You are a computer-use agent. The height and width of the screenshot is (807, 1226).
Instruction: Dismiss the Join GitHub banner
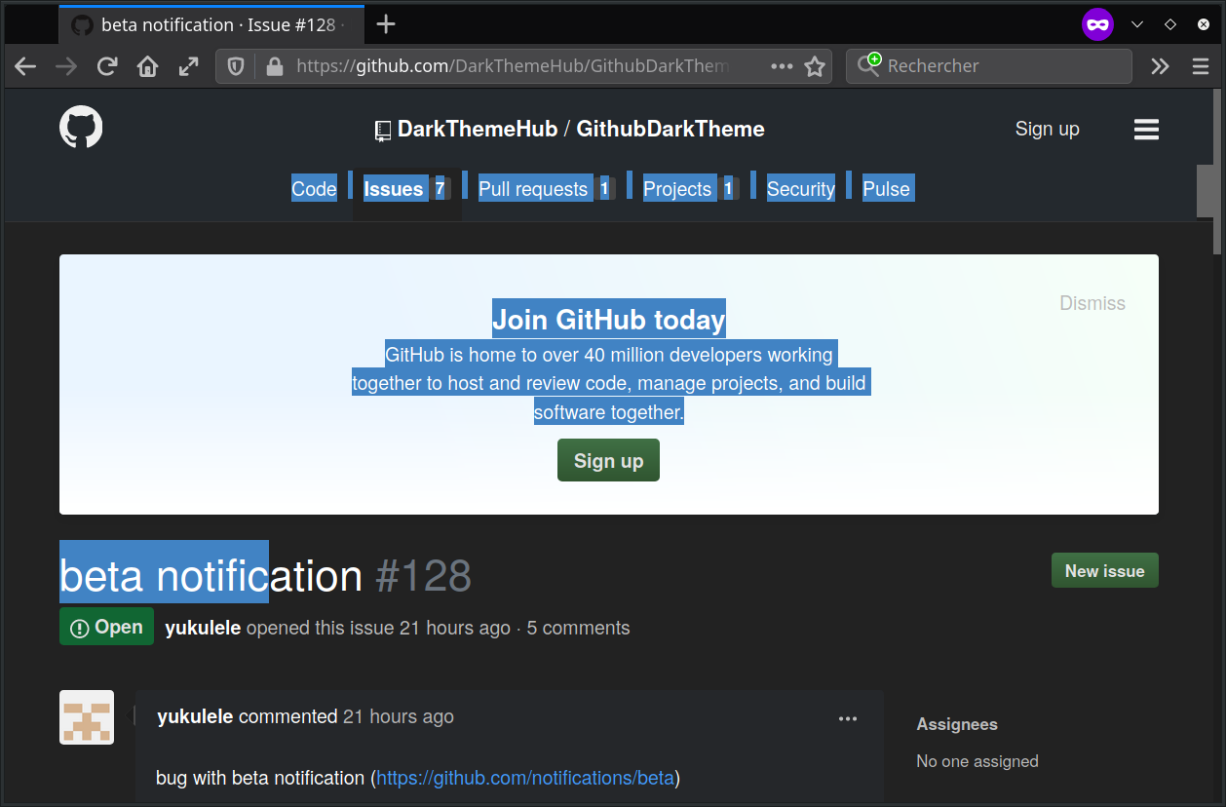(1092, 303)
